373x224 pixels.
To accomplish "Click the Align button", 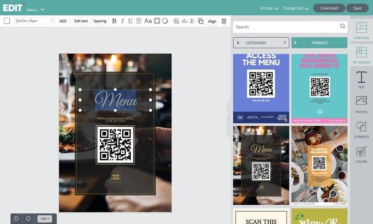I will click(212, 21).
